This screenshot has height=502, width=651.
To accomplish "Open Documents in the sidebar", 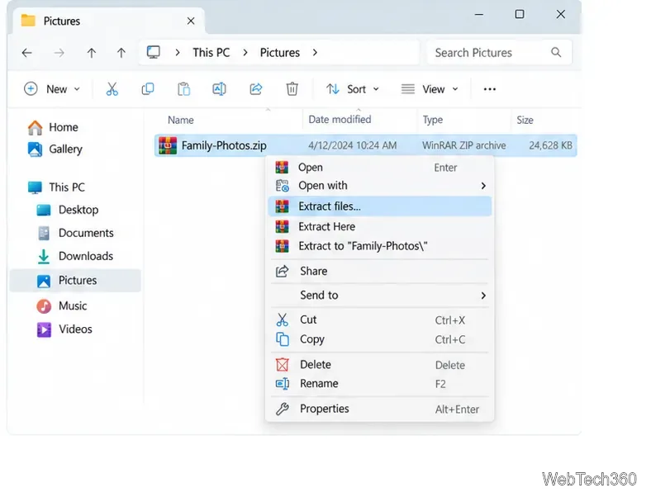I will click(x=86, y=233).
